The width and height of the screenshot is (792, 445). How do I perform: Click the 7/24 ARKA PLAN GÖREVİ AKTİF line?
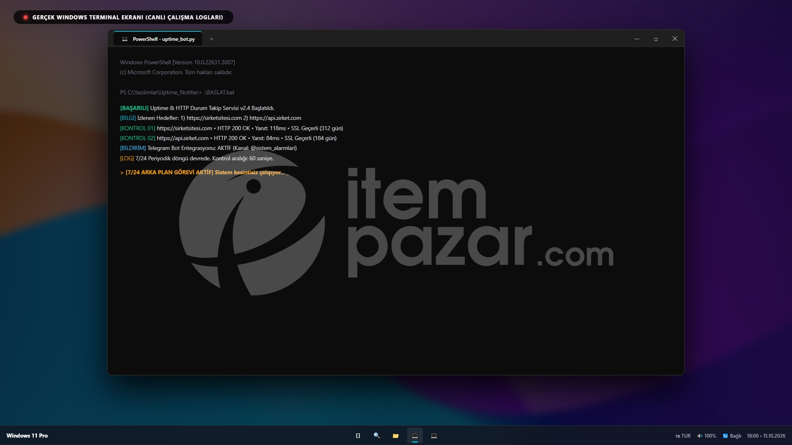[x=204, y=172]
